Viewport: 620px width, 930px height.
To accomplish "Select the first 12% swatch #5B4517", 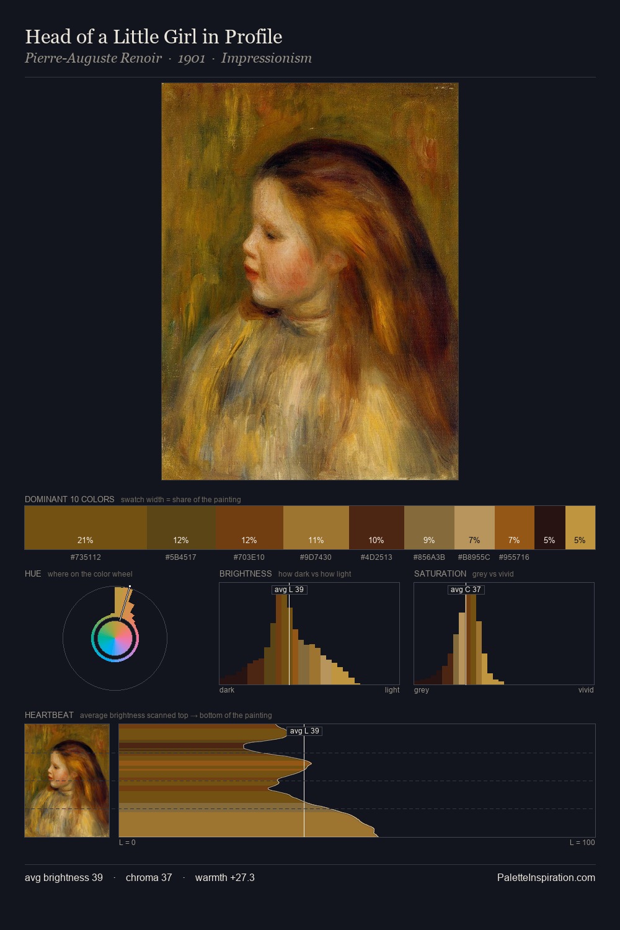I will [x=181, y=528].
